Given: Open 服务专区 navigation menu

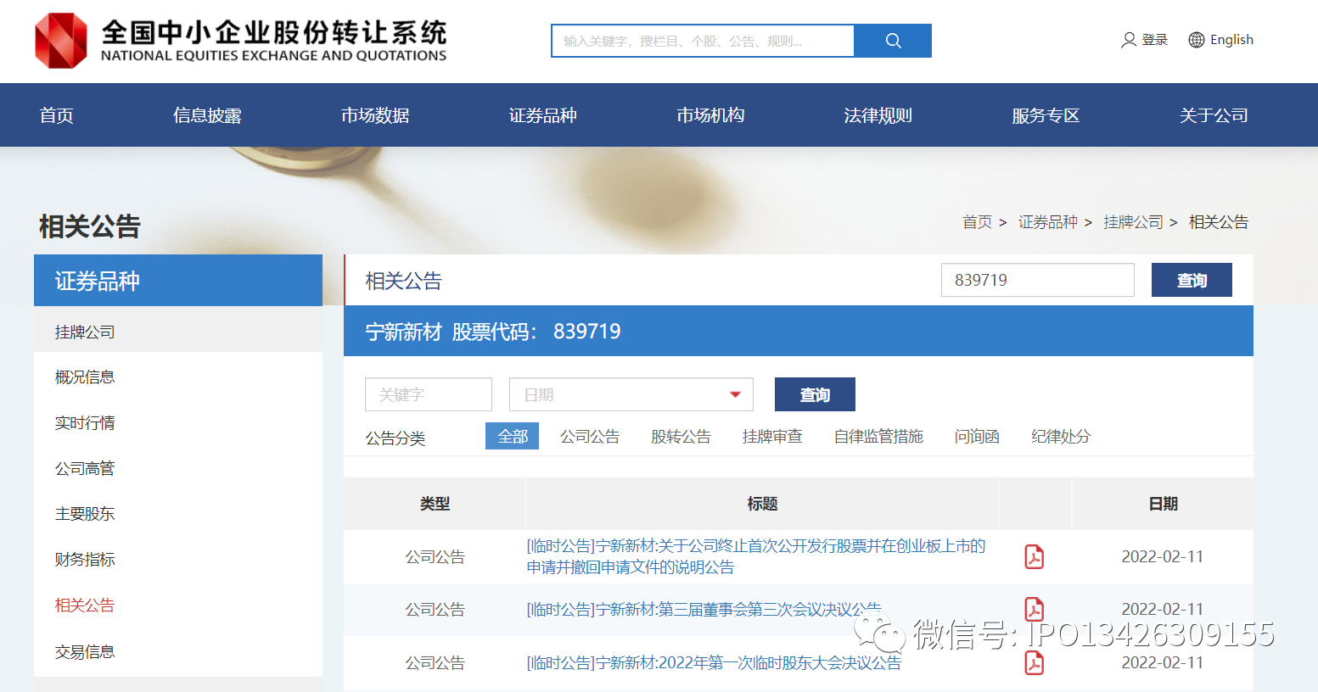Looking at the screenshot, I should (x=1046, y=115).
